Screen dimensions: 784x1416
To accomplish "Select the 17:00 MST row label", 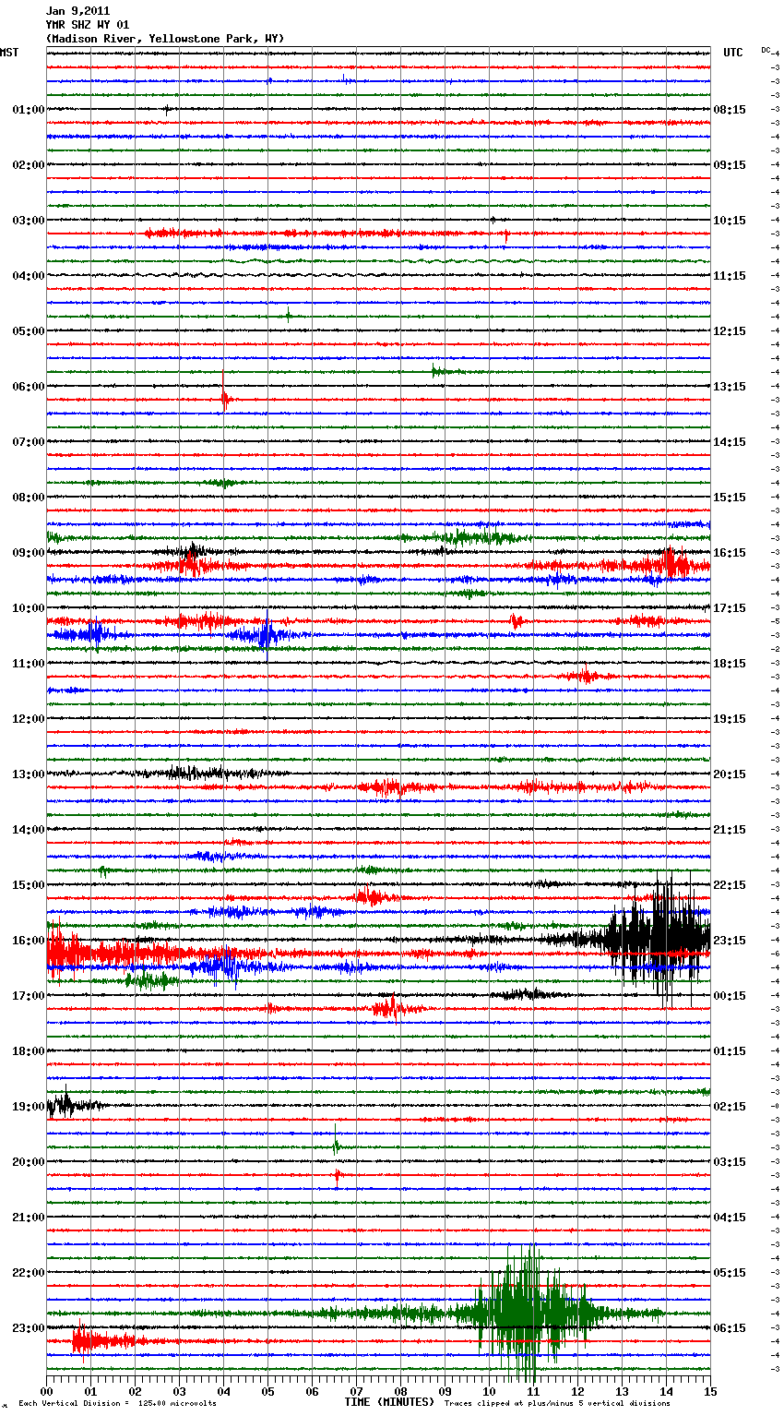I will [29, 996].
